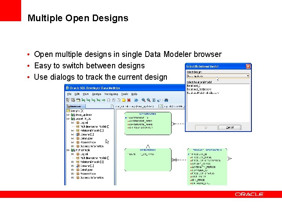This screenshot has width=282, height=212.
Task: Choose the New Entity toolbar icon
Action: click(73, 100)
